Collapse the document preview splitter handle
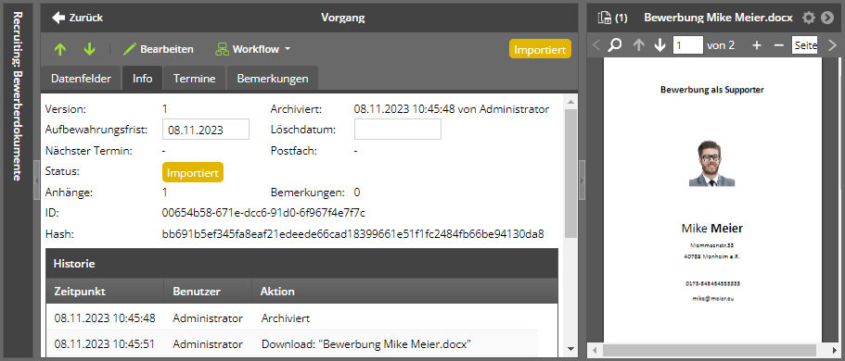 pyautogui.click(x=582, y=180)
